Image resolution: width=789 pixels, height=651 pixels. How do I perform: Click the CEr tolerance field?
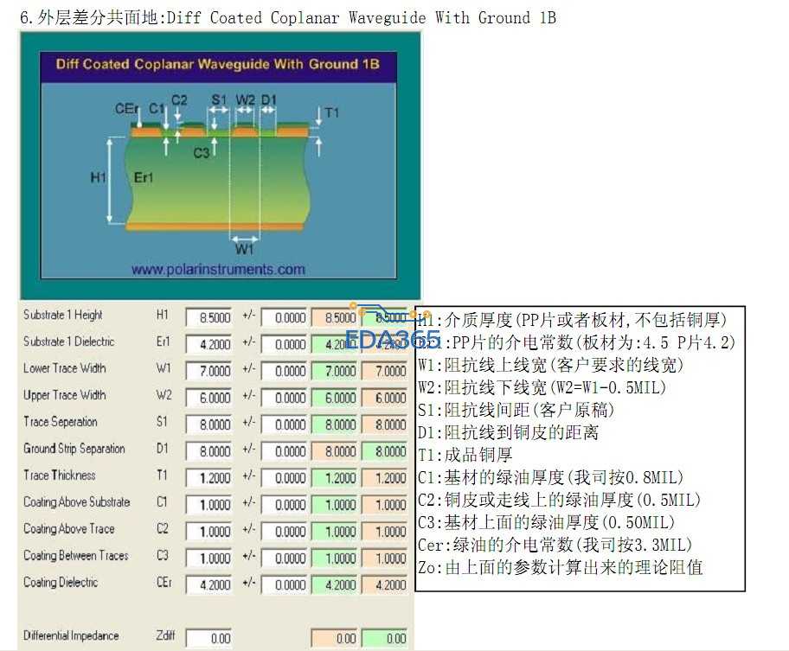point(284,584)
